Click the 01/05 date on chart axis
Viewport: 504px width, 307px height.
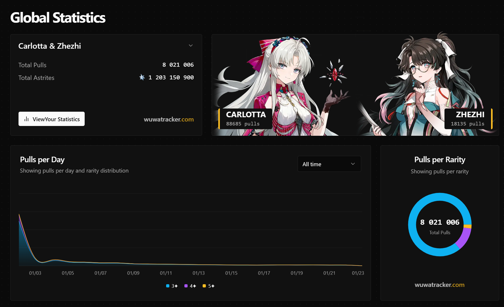68,273
